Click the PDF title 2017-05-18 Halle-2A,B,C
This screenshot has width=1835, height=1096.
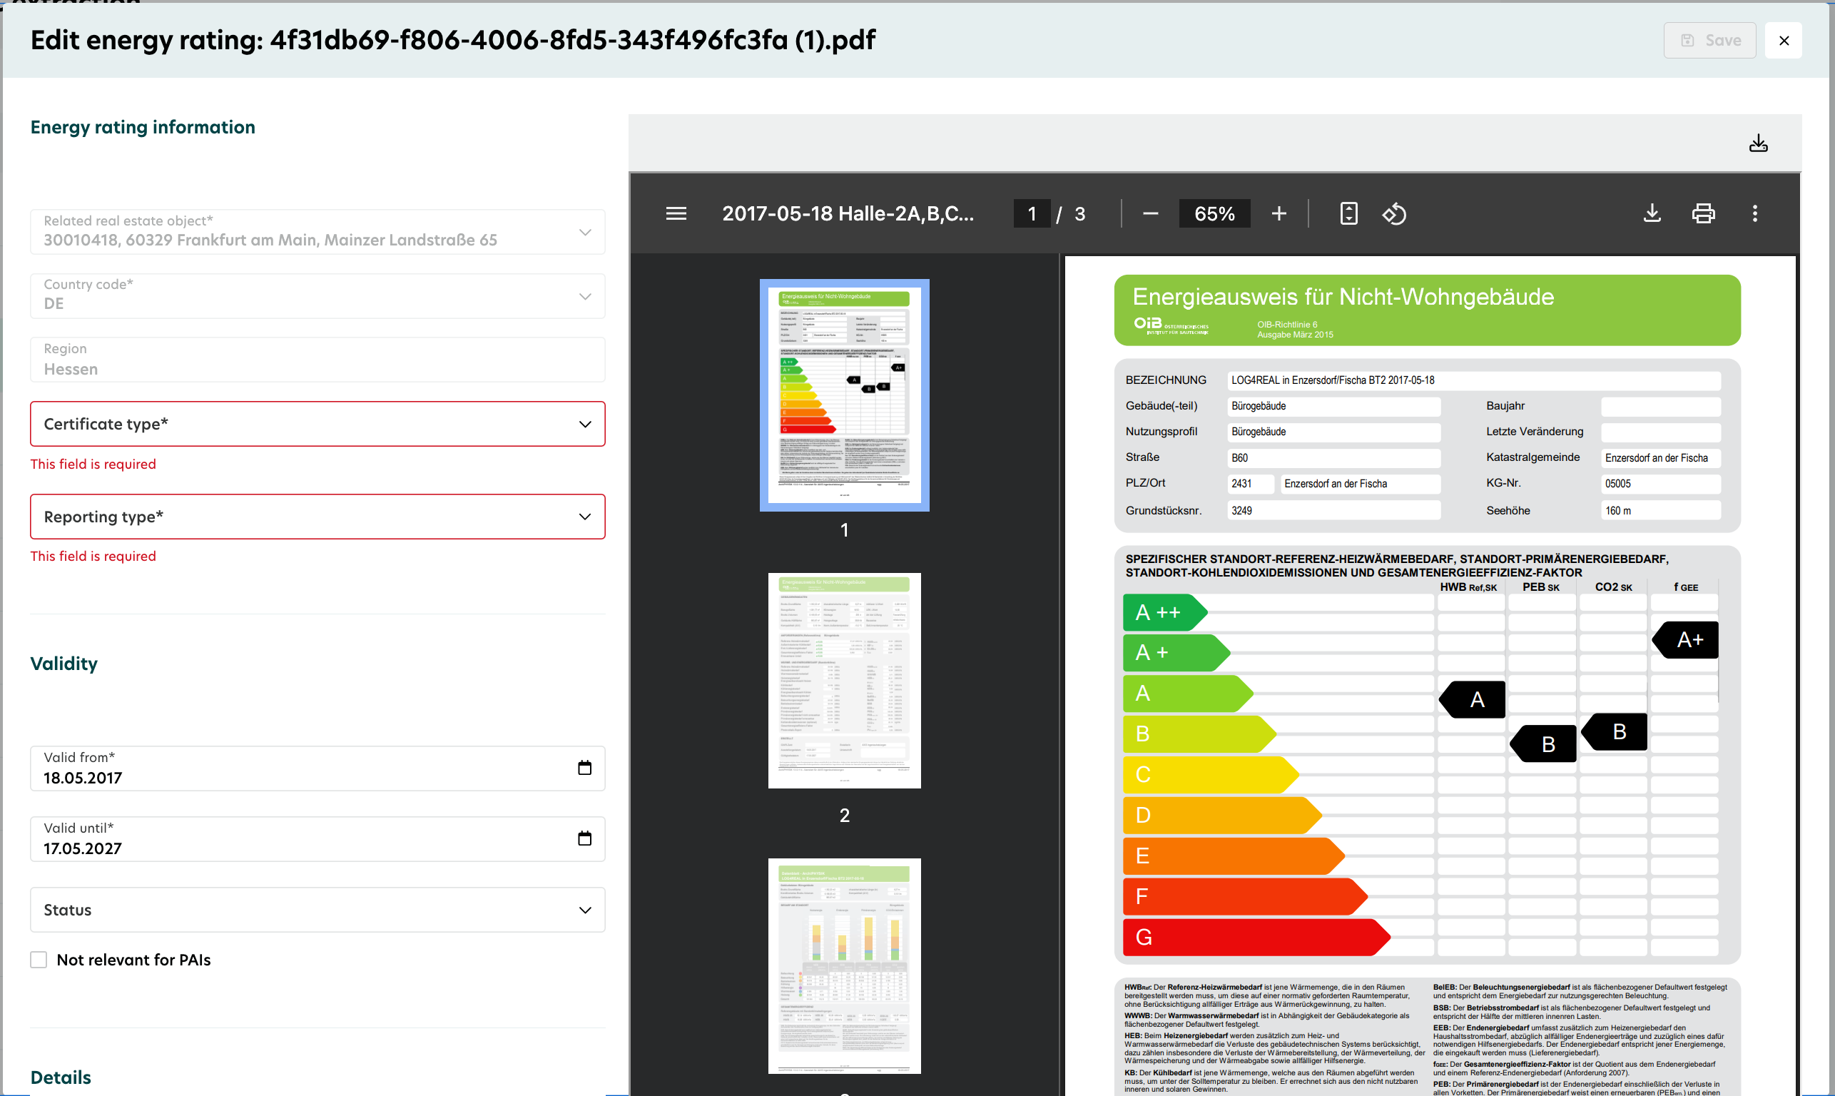coord(848,213)
